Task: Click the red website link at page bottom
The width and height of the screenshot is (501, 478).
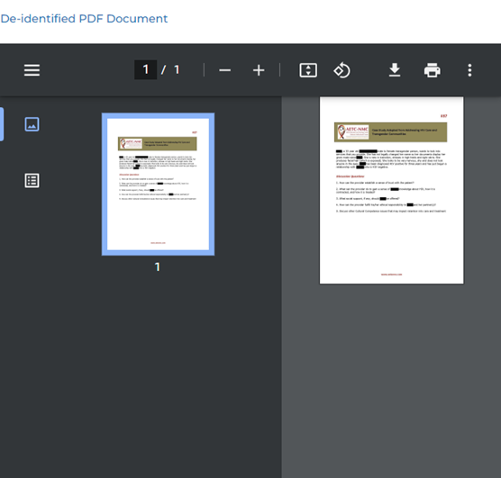Action: coord(391,275)
